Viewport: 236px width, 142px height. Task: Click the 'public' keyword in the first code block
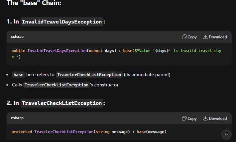point(18,51)
